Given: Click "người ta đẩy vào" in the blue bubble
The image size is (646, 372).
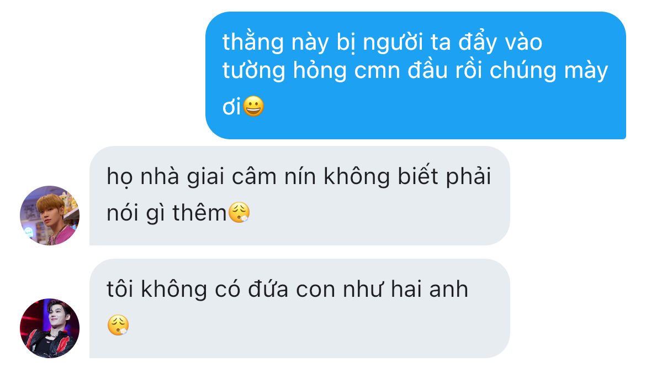Looking at the screenshot, I should coord(452,43).
